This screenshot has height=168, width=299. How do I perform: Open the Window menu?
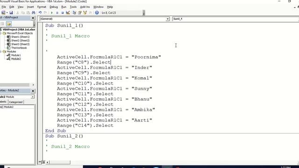(98, 7)
